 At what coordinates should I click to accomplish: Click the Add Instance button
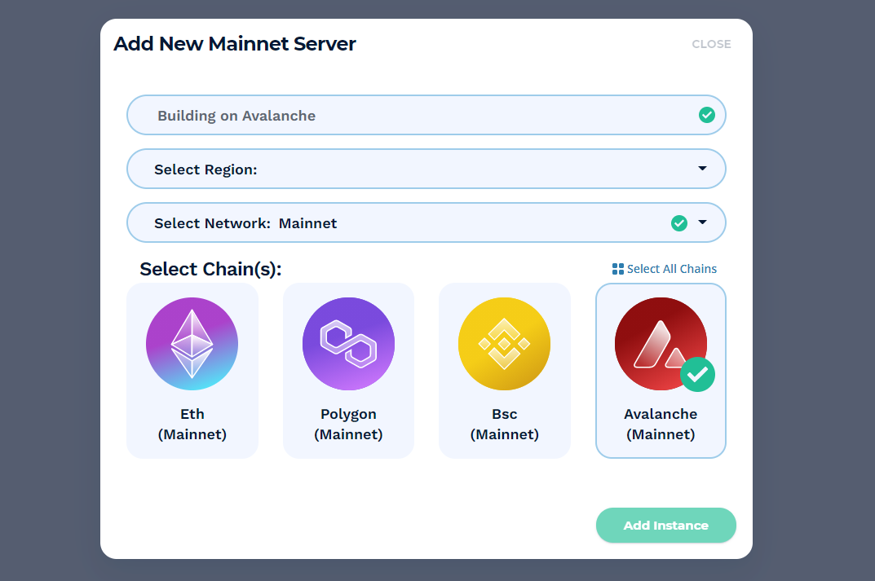pyautogui.click(x=665, y=526)
